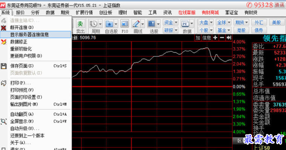Viewport: 286px width, 150px height.
Task: Open the 周期 period clock icon
Action: click(94, 24)
